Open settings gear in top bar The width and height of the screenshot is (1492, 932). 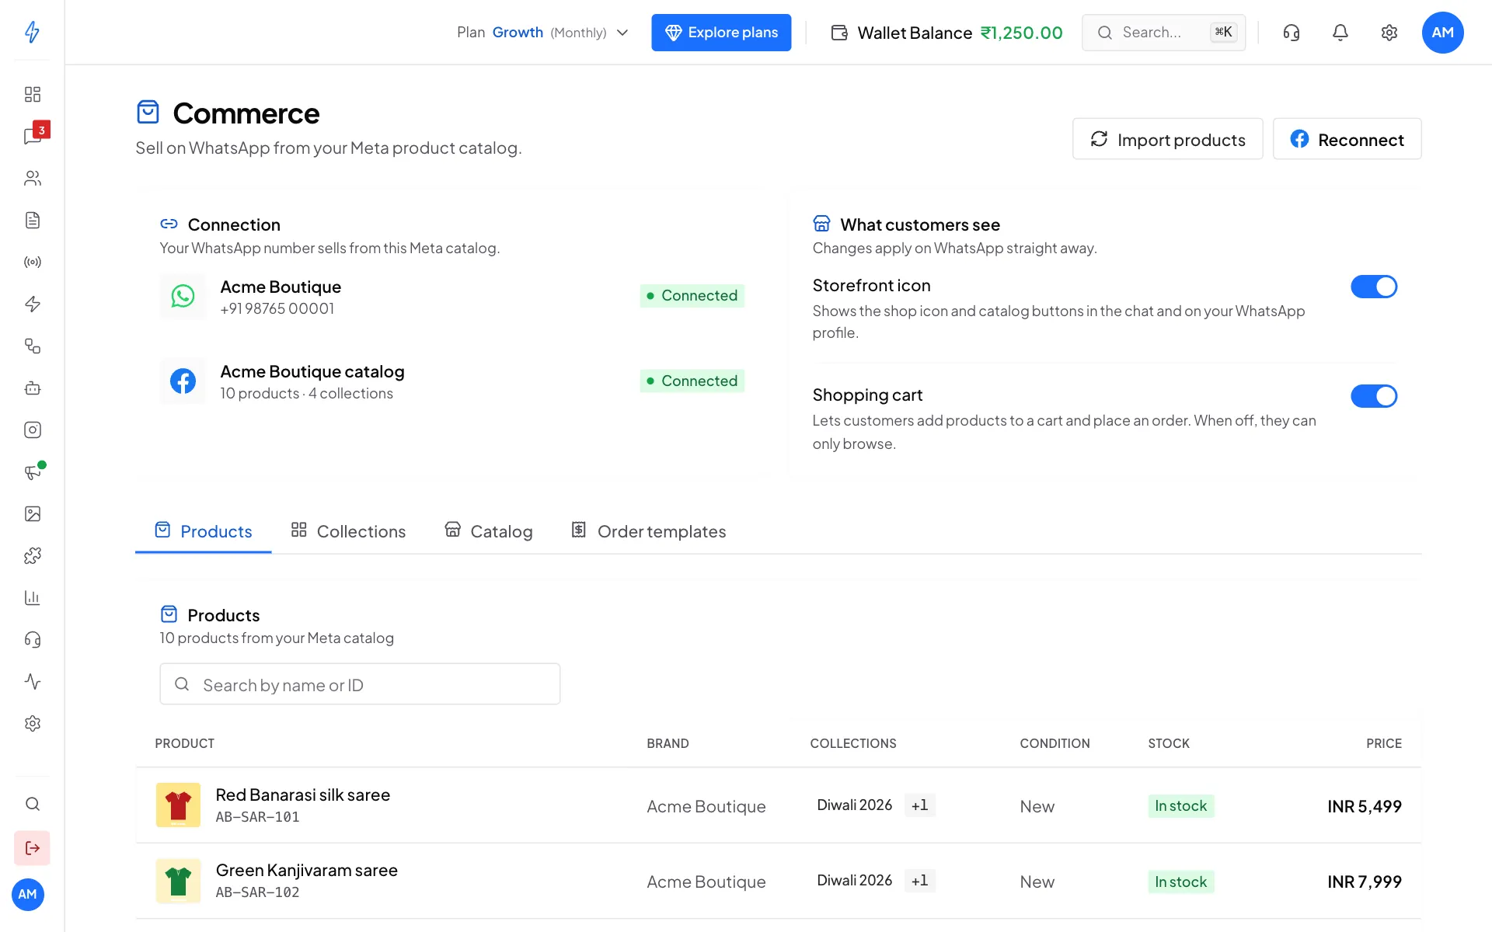(x=1389, y=32)
